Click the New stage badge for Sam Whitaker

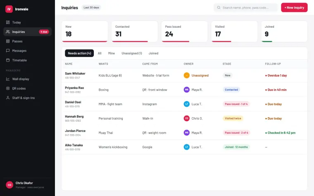tap(228, 76)
